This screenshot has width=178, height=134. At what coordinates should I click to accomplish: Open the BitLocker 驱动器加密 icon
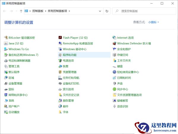[x=6, y=38]
